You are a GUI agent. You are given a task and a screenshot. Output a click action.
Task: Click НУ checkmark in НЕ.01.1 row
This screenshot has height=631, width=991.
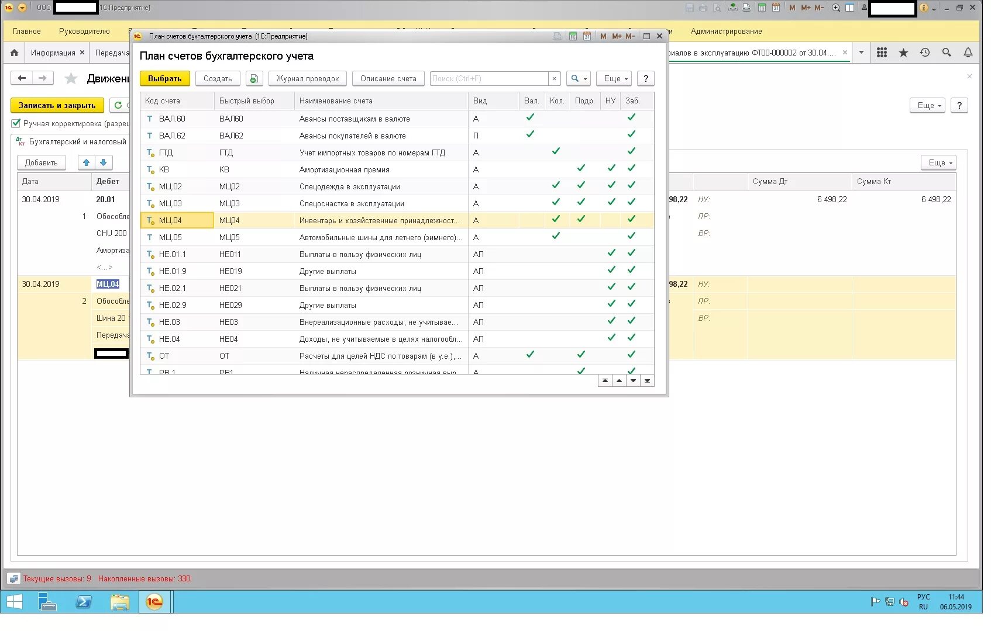[x=611, y=253]
